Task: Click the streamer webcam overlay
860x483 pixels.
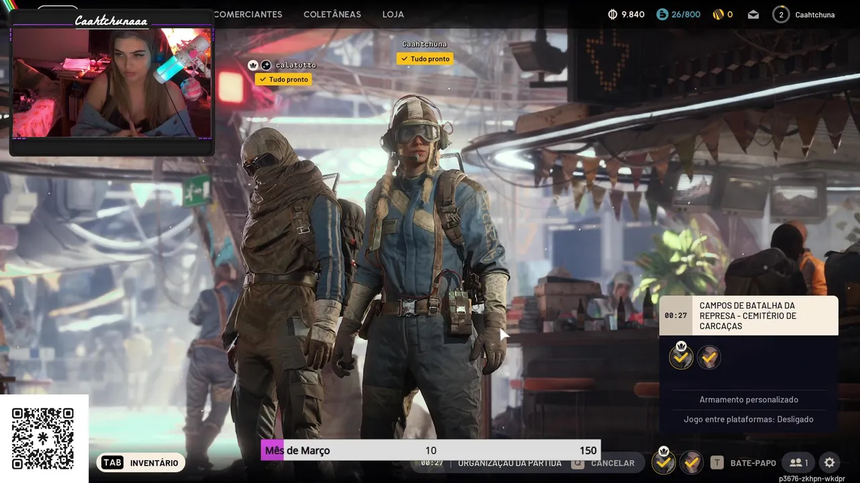Action: (112, 83)
